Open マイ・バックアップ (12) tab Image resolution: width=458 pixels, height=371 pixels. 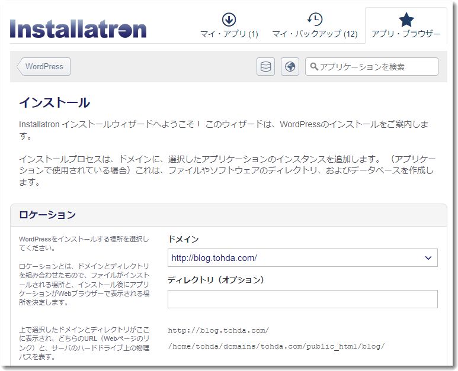tap(315, 25)
